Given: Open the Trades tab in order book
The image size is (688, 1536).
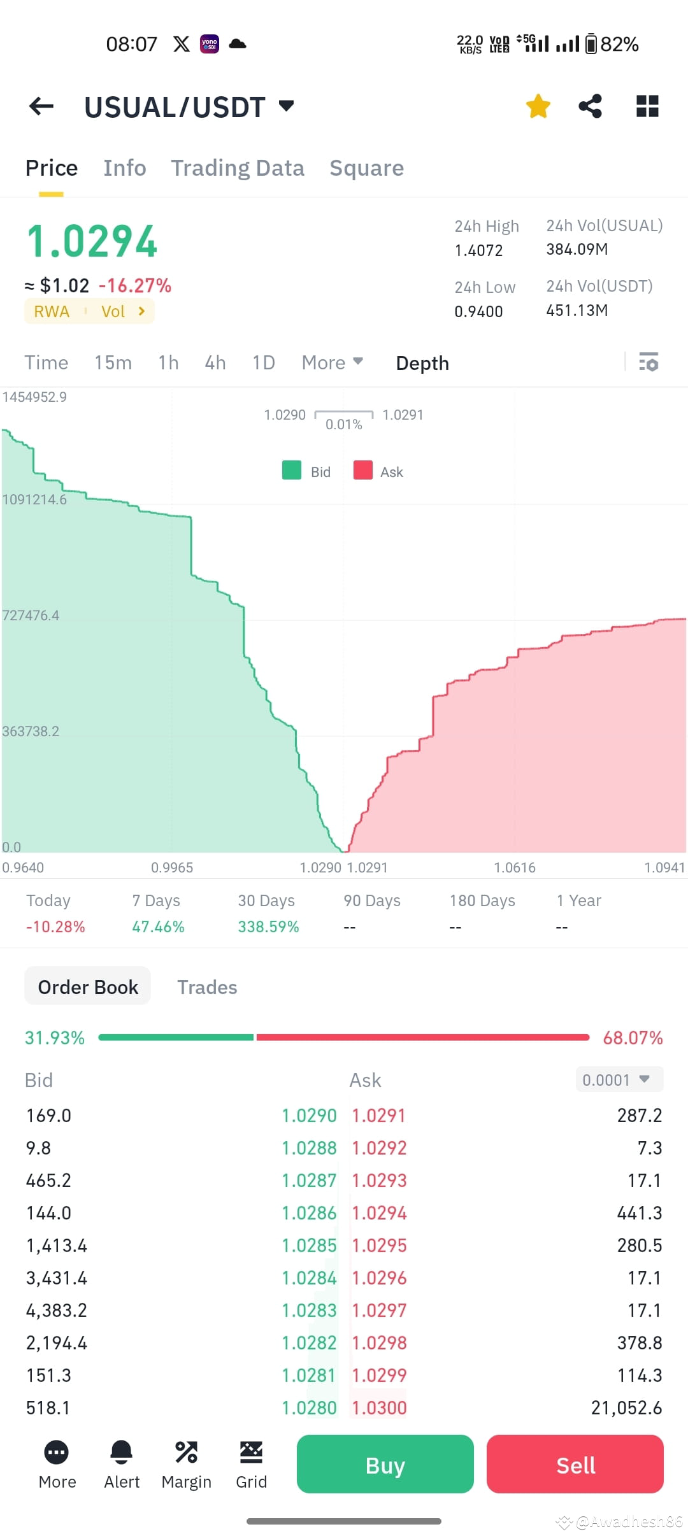Looking at the screenshot, I should click(x=207, y=986).
